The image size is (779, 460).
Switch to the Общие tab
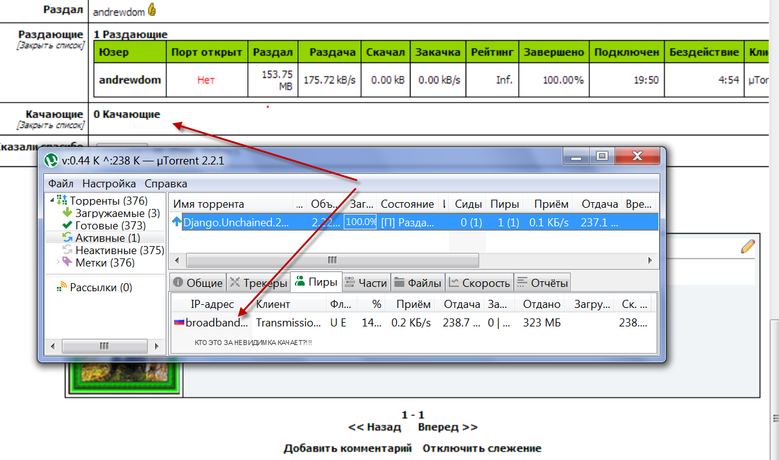tap(197, 283)
